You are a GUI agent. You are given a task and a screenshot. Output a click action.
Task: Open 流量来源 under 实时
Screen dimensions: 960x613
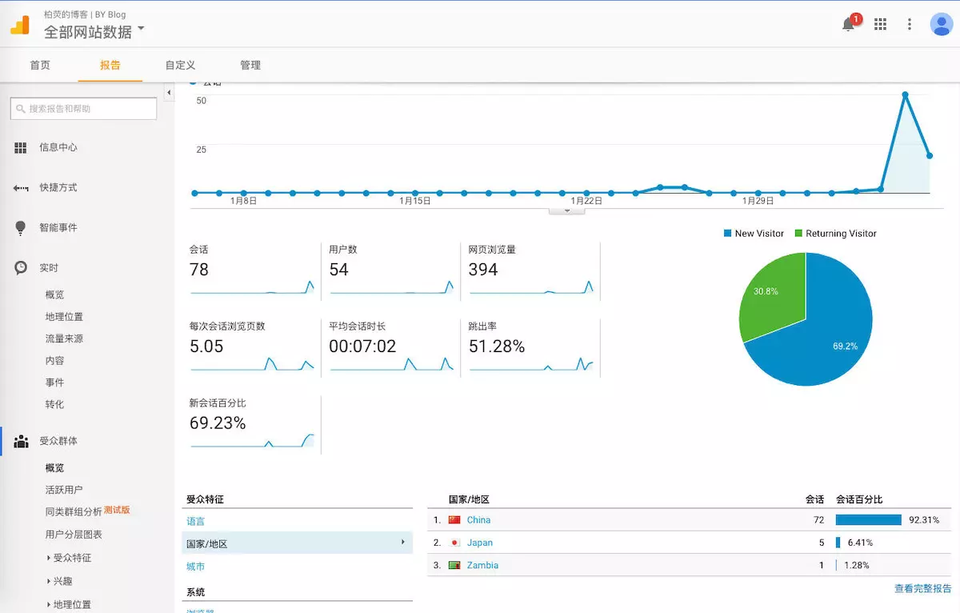(64, 339)
